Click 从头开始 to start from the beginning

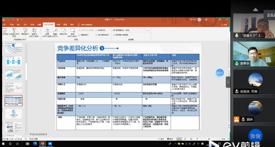[5, 32]
